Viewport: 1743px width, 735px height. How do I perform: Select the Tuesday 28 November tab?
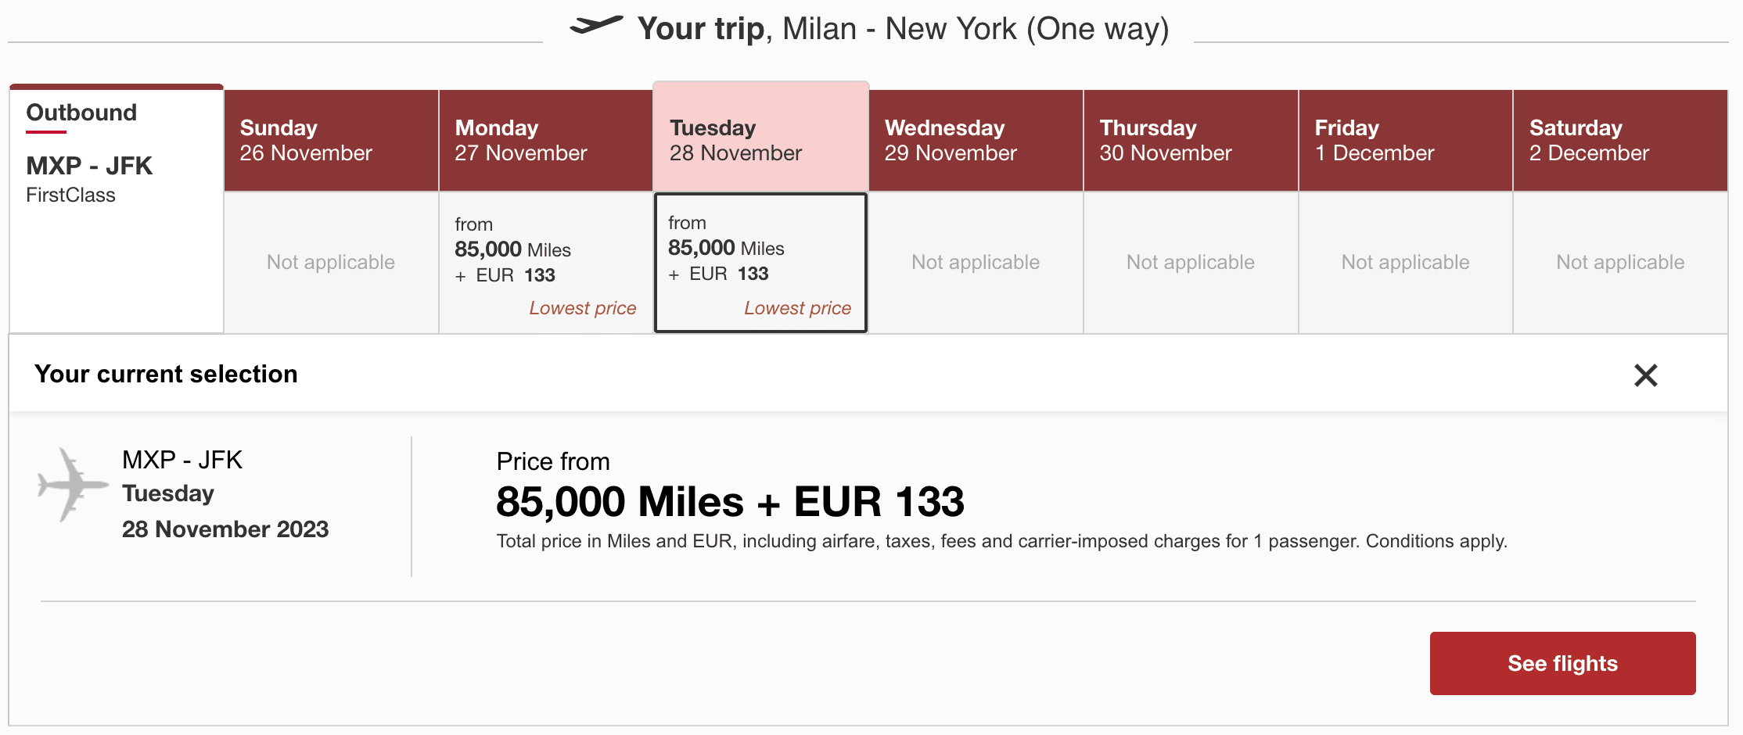click(760, 139)
